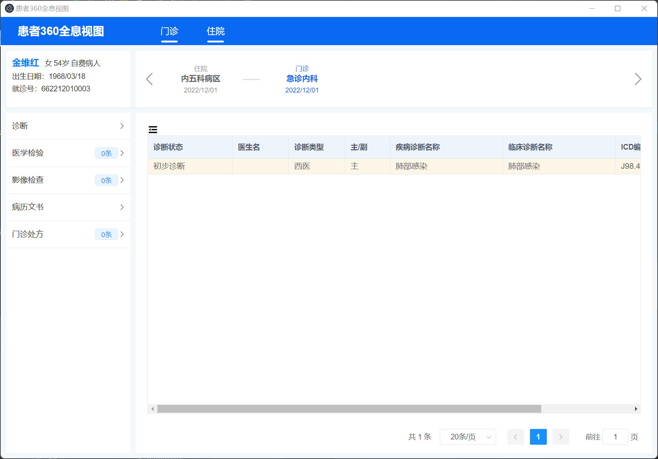
Task: Click the 就诊号 662212010003 text
Action: (x=51, y=89)
